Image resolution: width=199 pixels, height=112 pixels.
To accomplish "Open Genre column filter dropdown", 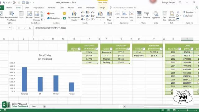I will tap(111, 49).
